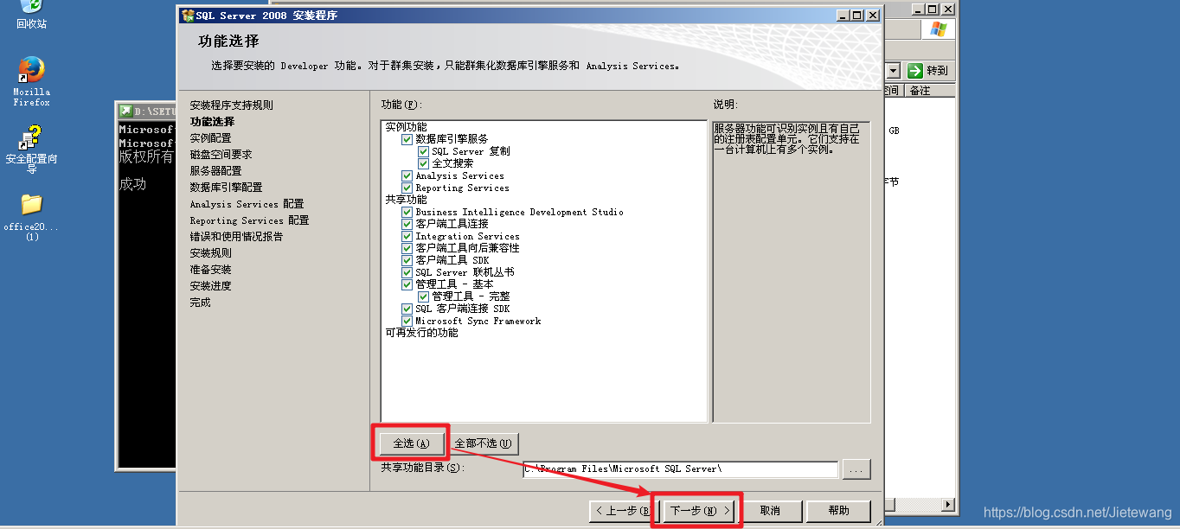
Task: Click the scrollbar right arrow in background window
Action: (948, 504)
